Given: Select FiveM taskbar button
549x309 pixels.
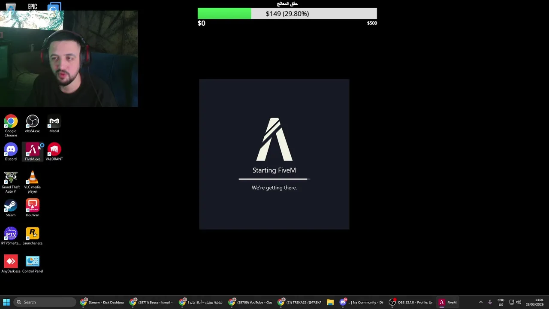Looking at the screenshot, I should tap(447, 302).
